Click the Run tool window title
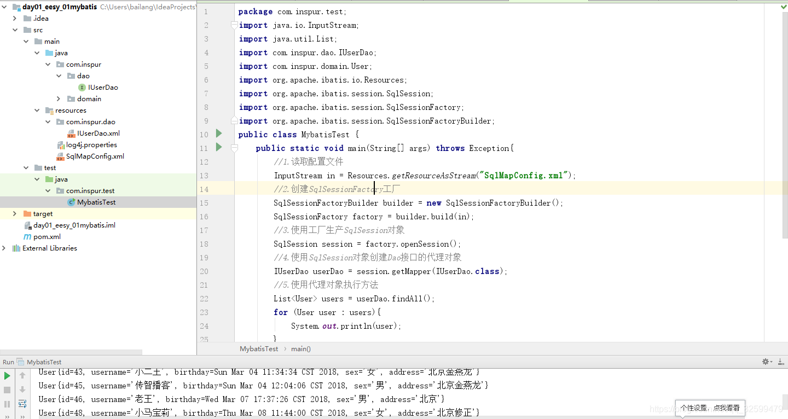This screenshot has height=419, width=788. pos(8,362)
